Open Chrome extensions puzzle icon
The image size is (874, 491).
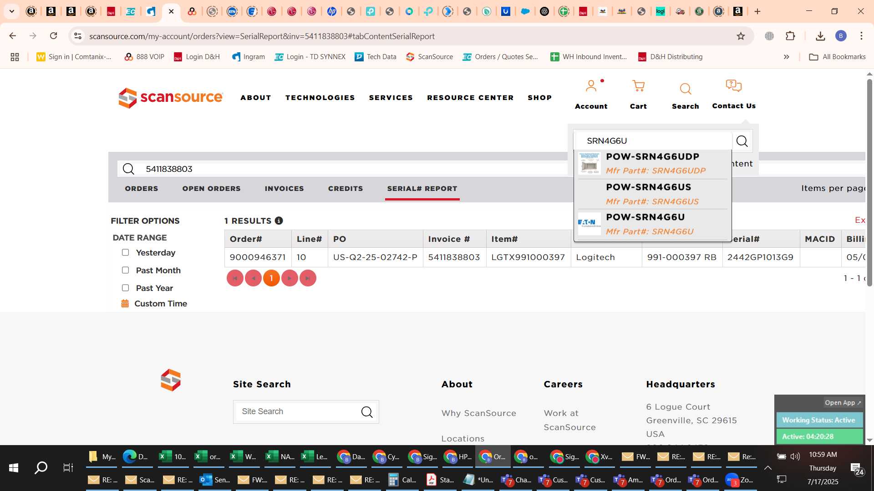[790, 36]
